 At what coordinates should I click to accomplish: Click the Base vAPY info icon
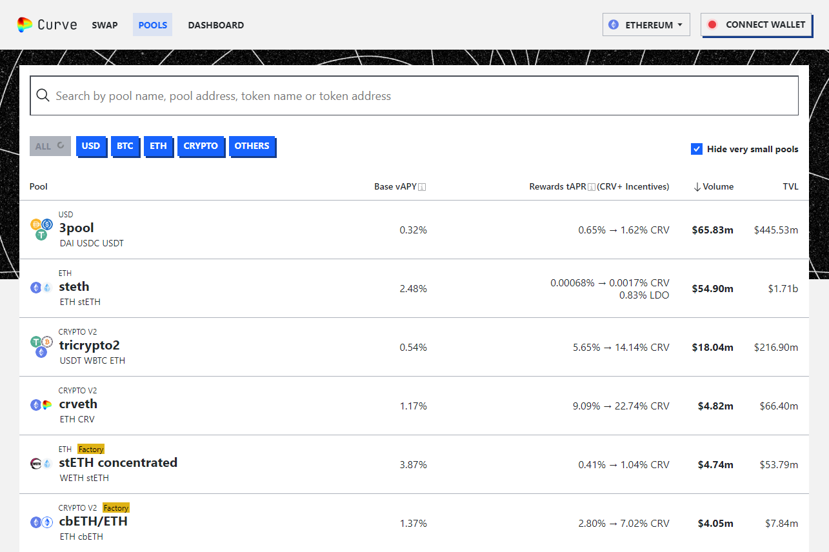[x=422, y=187]
